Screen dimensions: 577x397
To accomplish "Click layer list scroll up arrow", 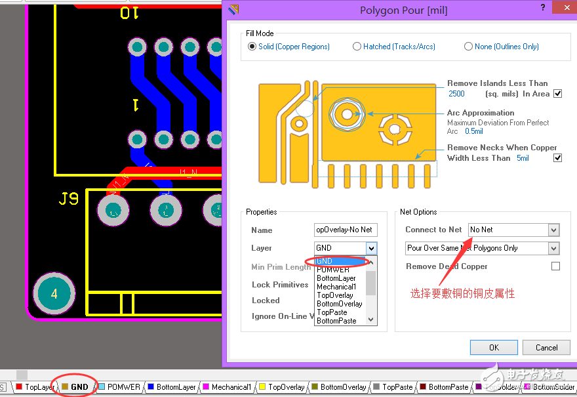I will (x=371, y=262).
